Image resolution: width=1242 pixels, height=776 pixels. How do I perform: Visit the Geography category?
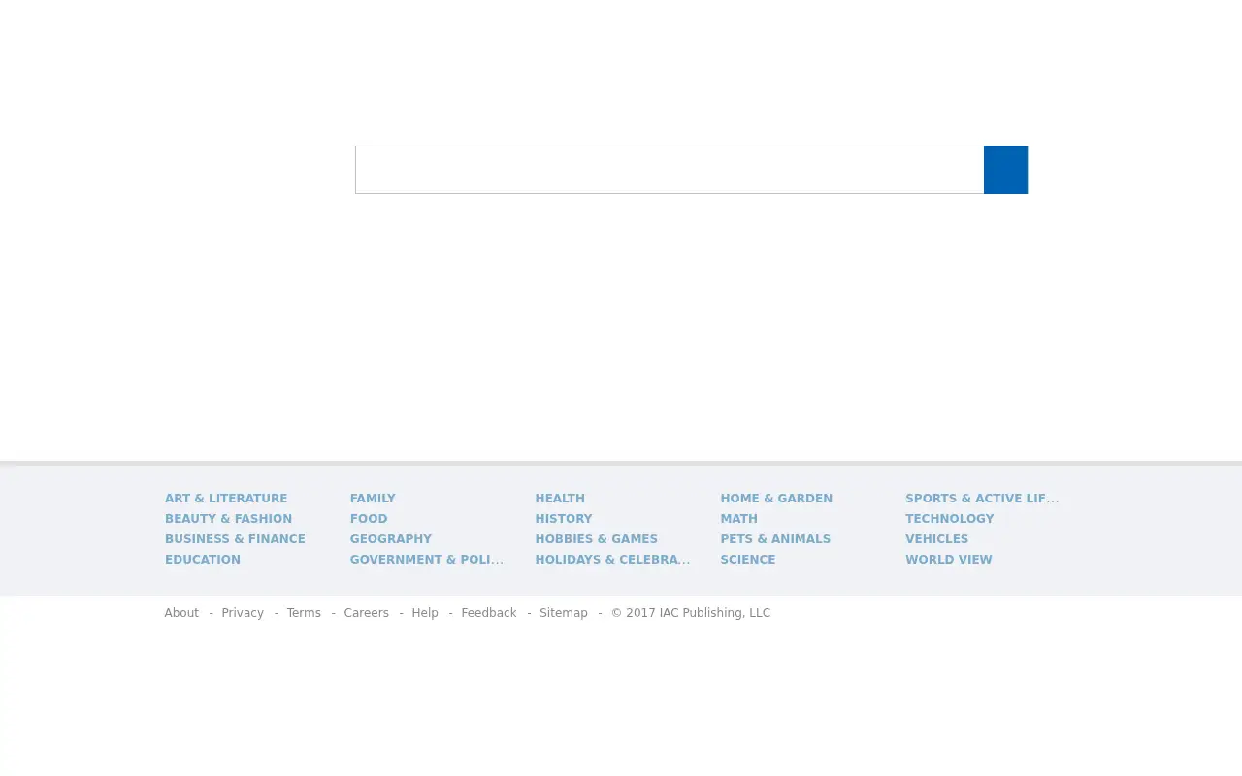(391, 539)
